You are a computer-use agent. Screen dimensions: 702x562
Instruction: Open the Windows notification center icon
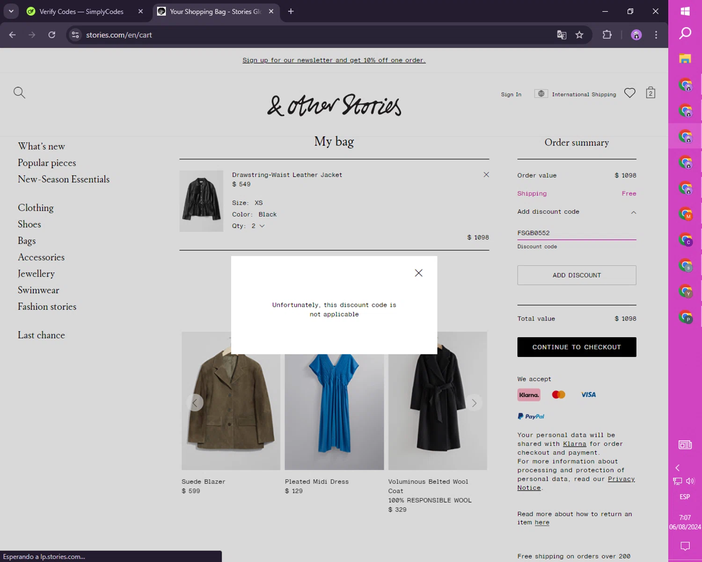pyautogui.click(x=685, y=546)
